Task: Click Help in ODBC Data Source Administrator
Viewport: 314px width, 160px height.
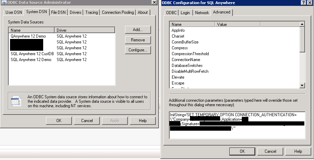Action: point(143,121)
